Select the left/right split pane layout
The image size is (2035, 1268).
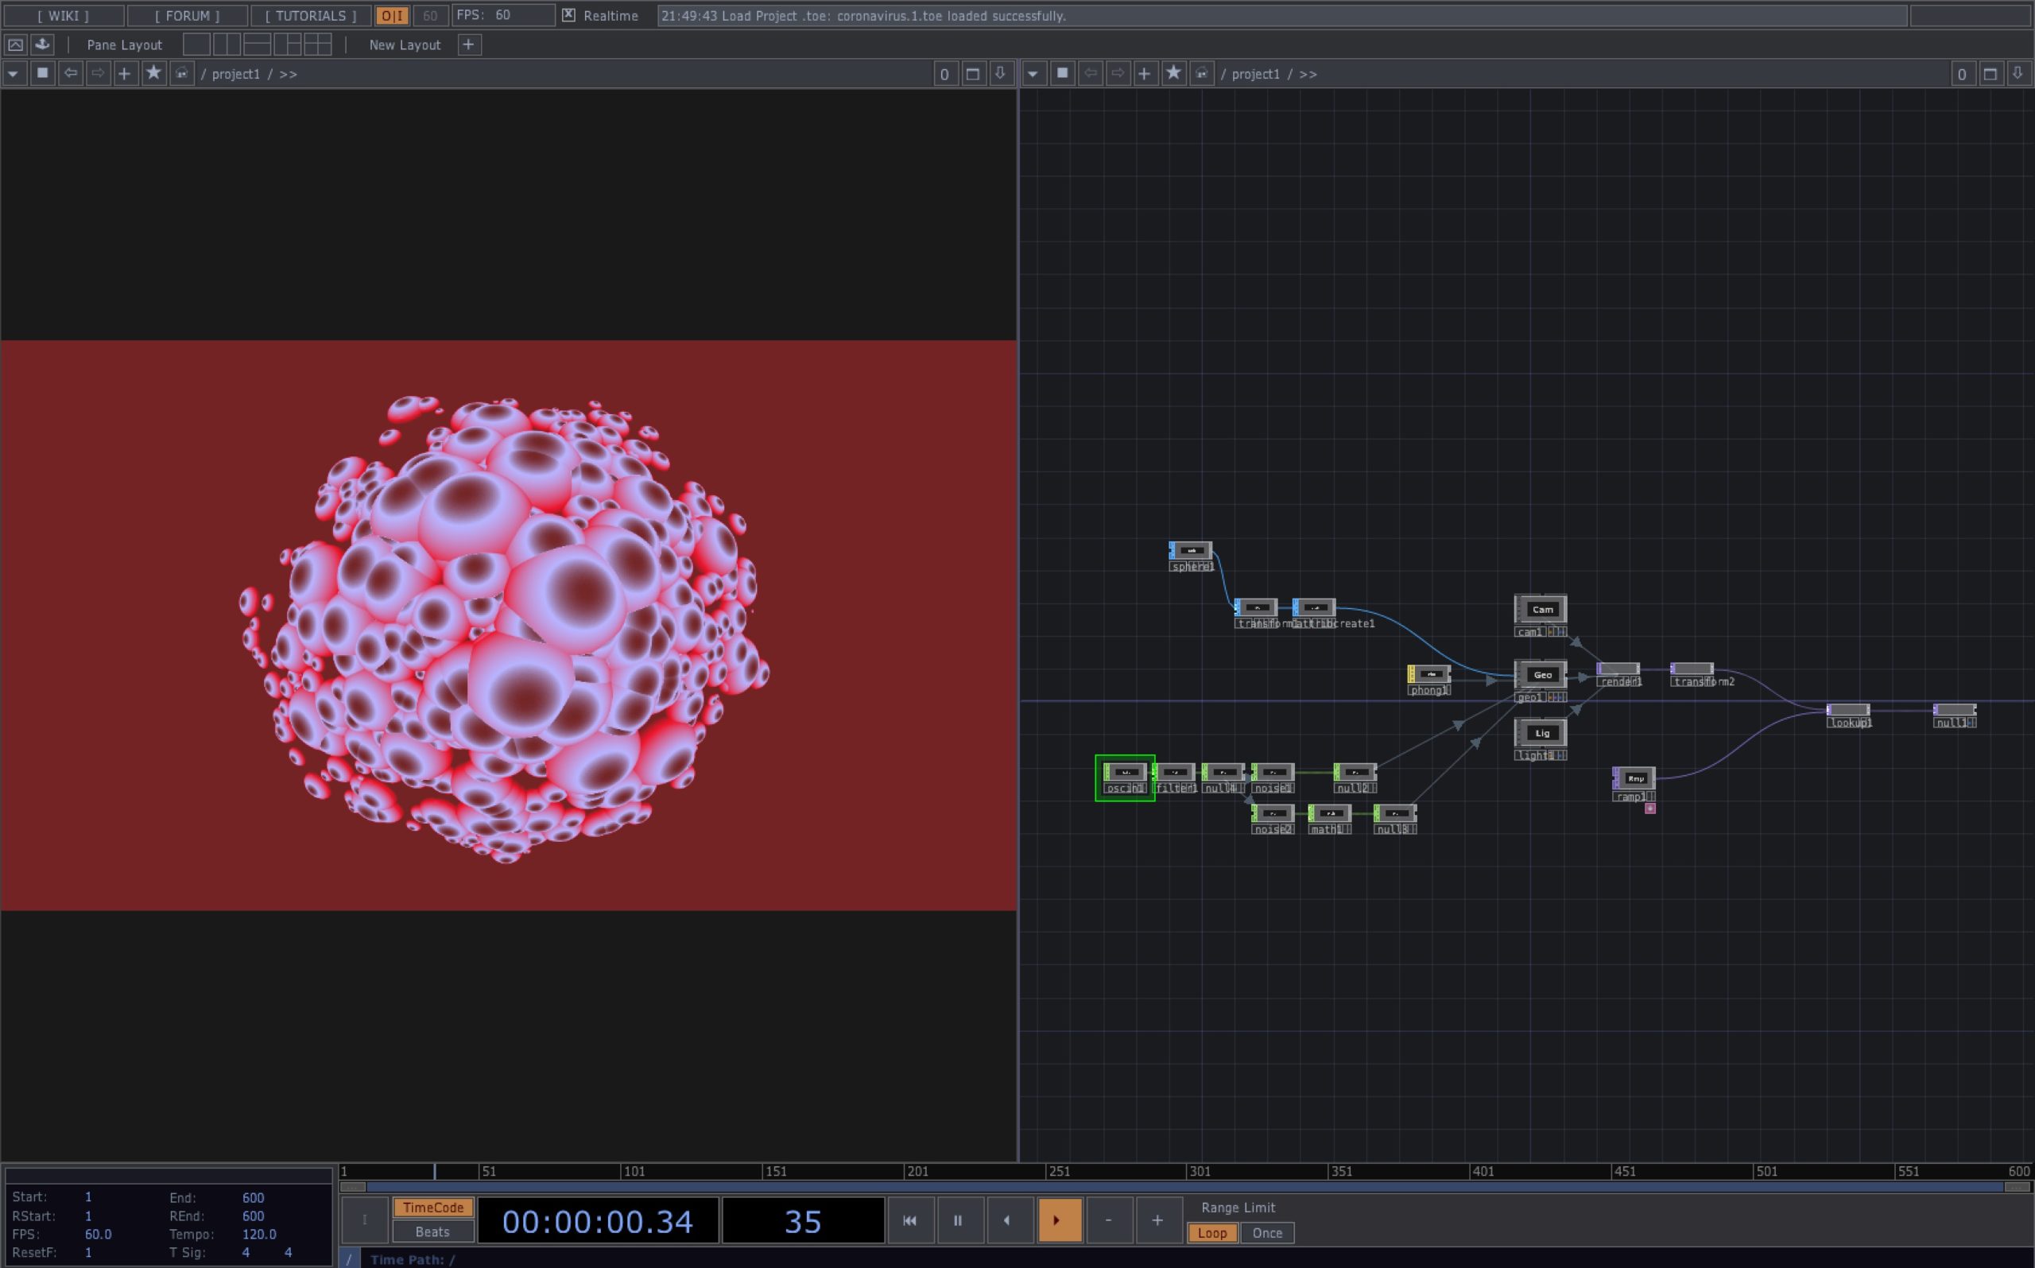coord(227,45)
